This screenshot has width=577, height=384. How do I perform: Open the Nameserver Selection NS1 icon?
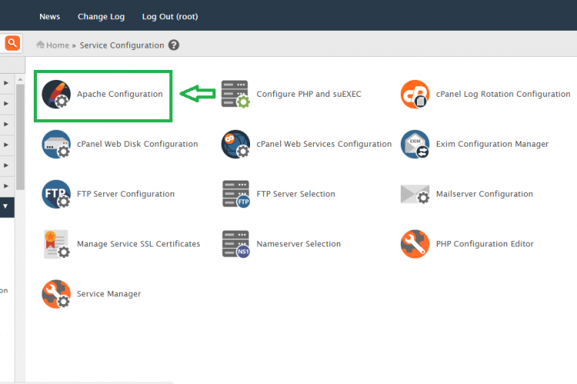click(235, 244)
